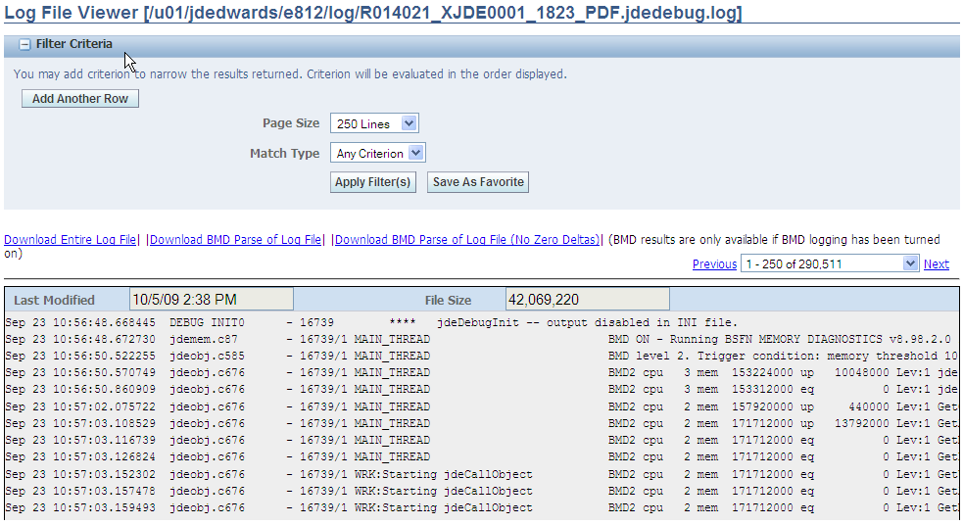Click log line timestamped 10:57:03.116739
The image size is (963, 525).
[482, 440]
